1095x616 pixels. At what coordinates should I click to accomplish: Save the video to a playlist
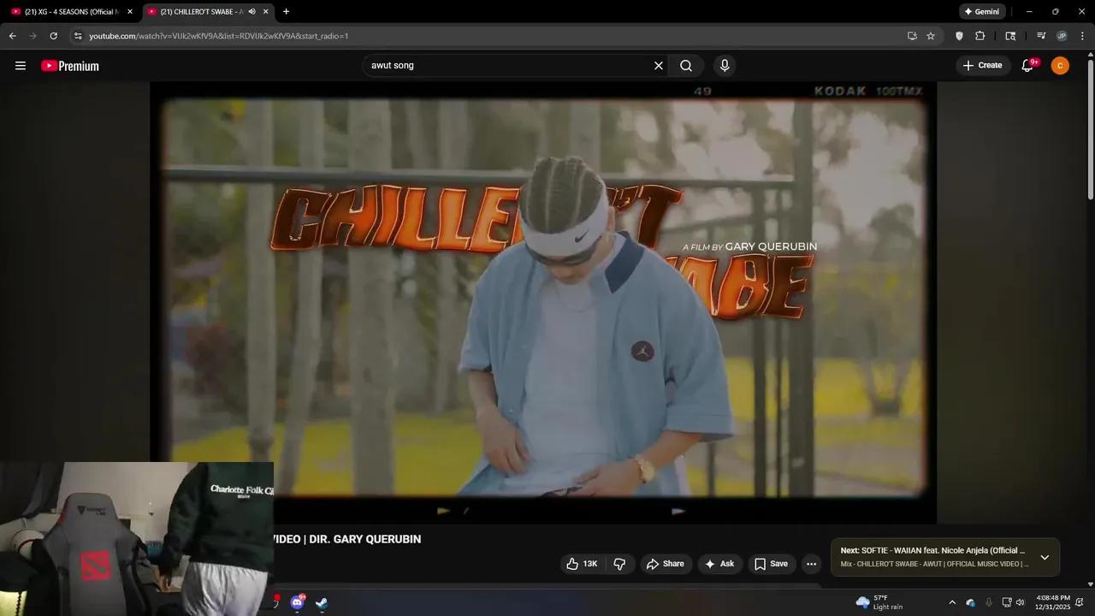click(x=771, y=564)
